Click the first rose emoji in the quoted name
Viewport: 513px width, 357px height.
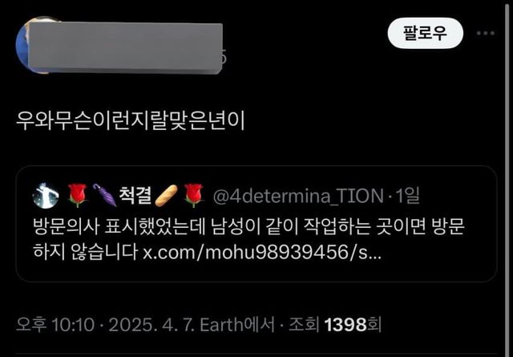point(77,196)
